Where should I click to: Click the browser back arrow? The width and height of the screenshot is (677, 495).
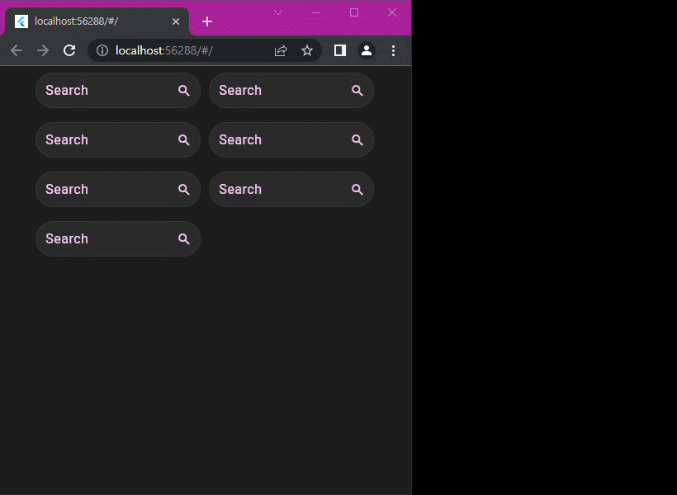click(17, 50)
